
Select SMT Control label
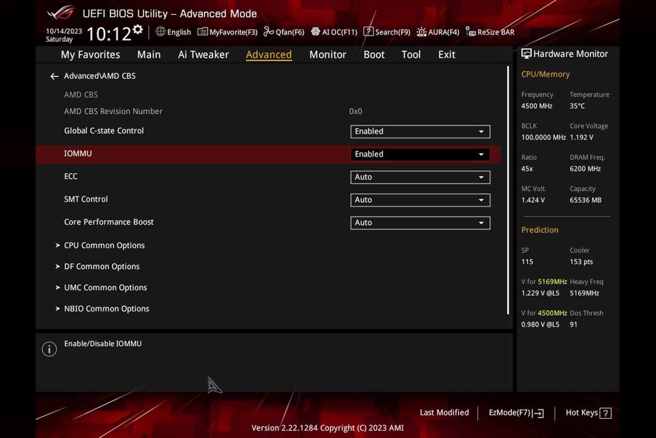pyautogui.click(x=86, y=199)
